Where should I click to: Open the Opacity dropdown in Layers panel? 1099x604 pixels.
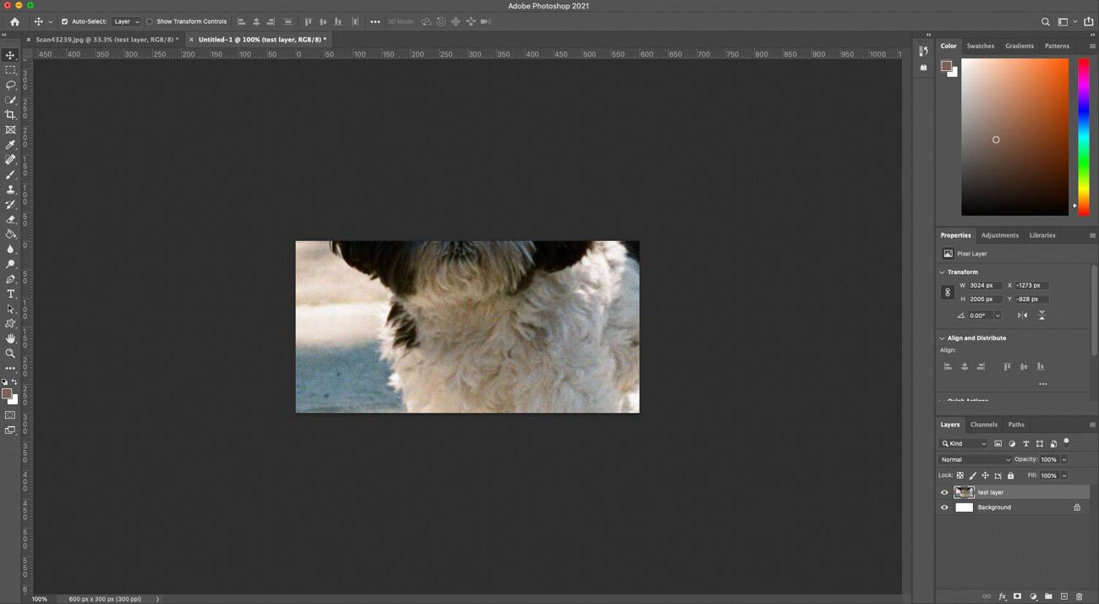1063,459
